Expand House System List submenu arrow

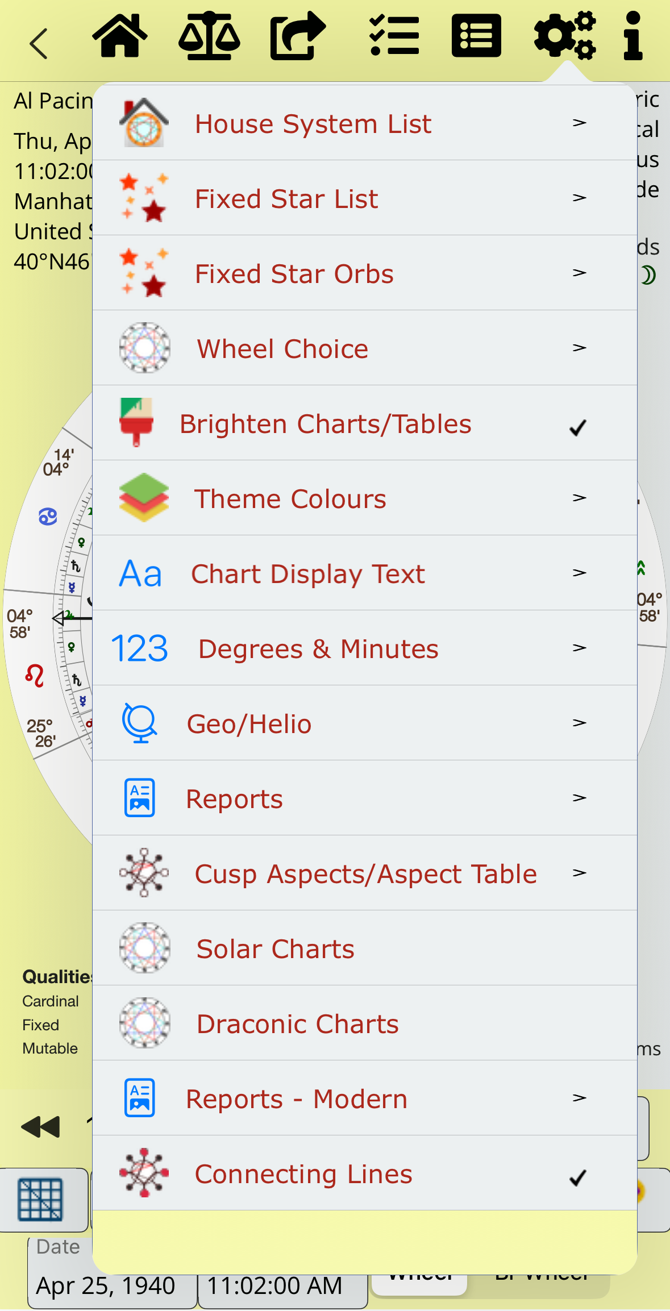[x=579, y=123]
